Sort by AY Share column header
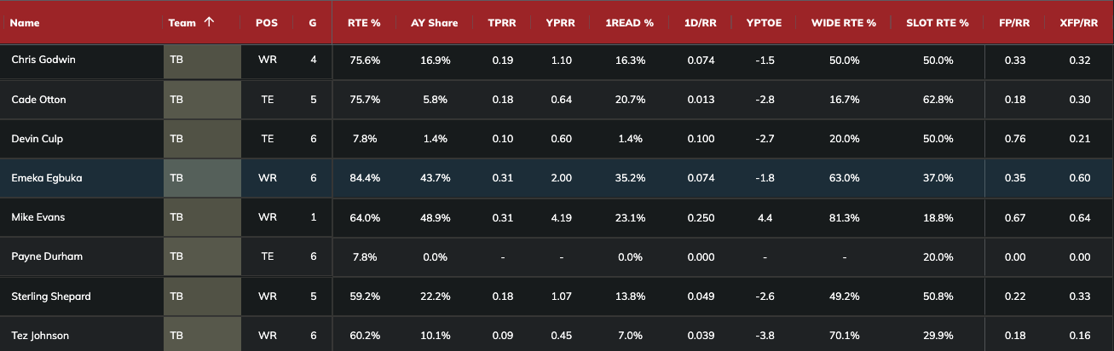The width and height of the screenshot is (1114, 351). tap(430, 23)
